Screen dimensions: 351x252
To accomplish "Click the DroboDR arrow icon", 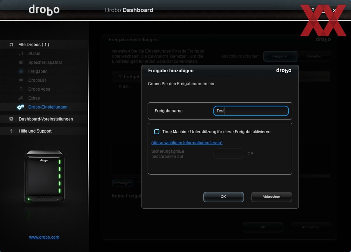I will [21, 80].
